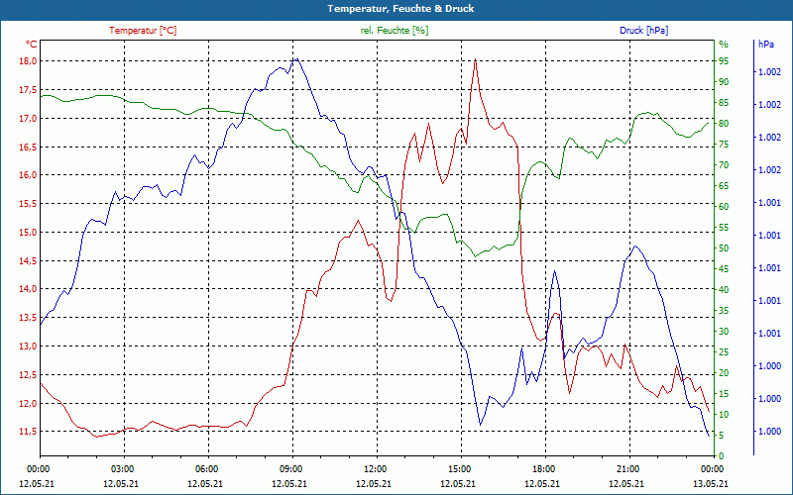This screenshot has width=793, height=495.
Task: Select the blue "Druck [hPa]" legend label
Action: [x=643, y=31]
